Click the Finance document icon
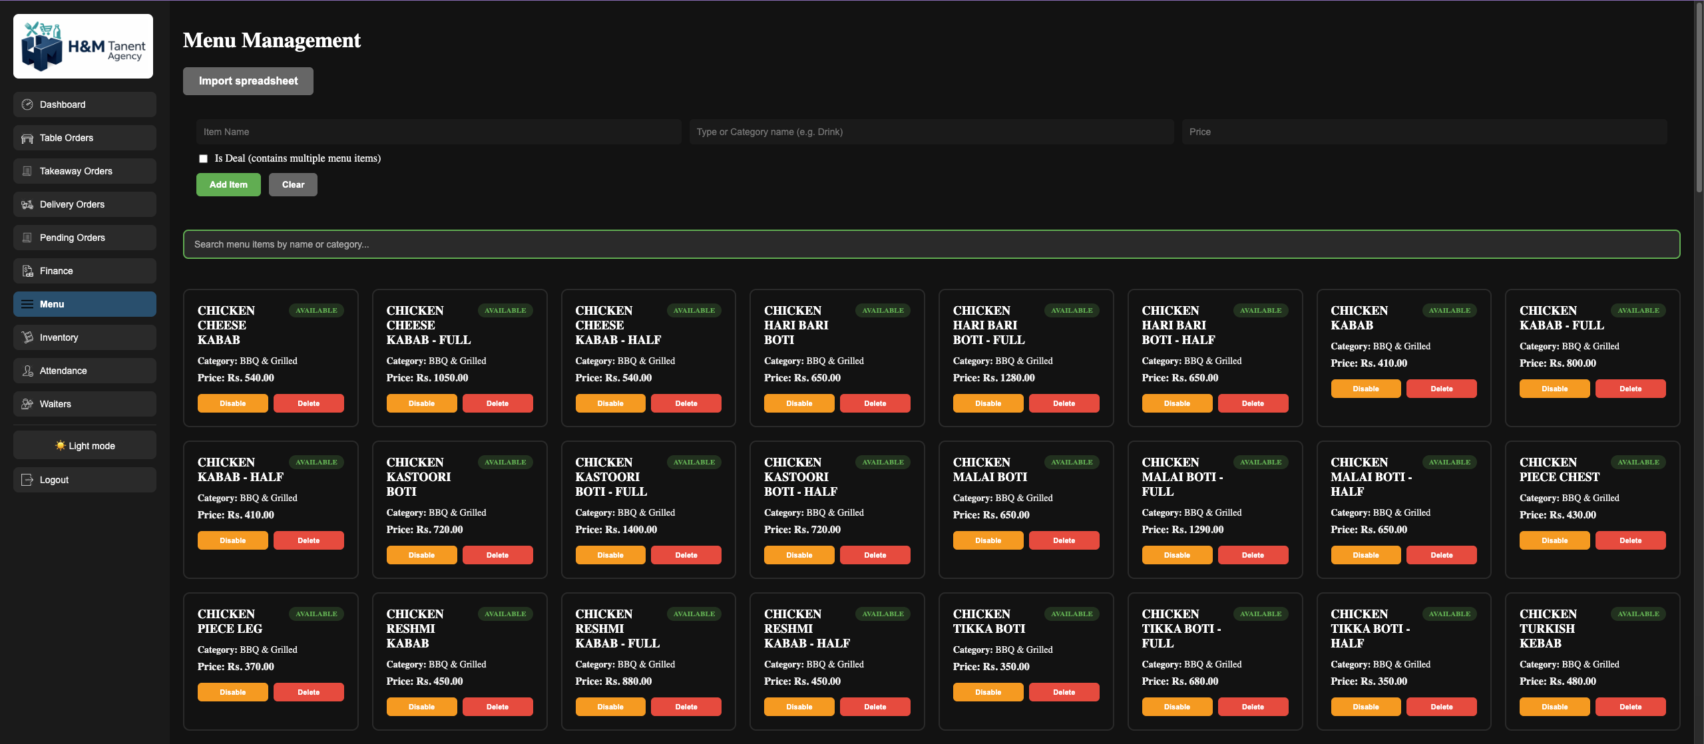This screenshot has width=1704, height=744. pos(27,271)
